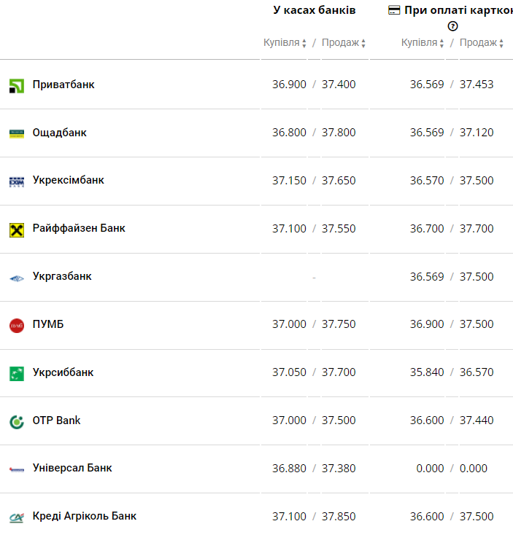Image resolution: width=513 pixels, height=540 pixels.
Task: Click the Райффайзен Банк yellow logo
Action: (17, 230)
